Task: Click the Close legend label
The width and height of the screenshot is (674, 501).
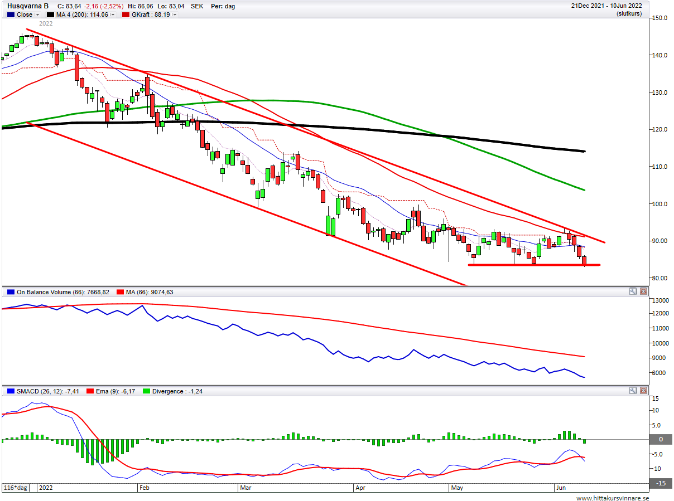Action: 25,15
